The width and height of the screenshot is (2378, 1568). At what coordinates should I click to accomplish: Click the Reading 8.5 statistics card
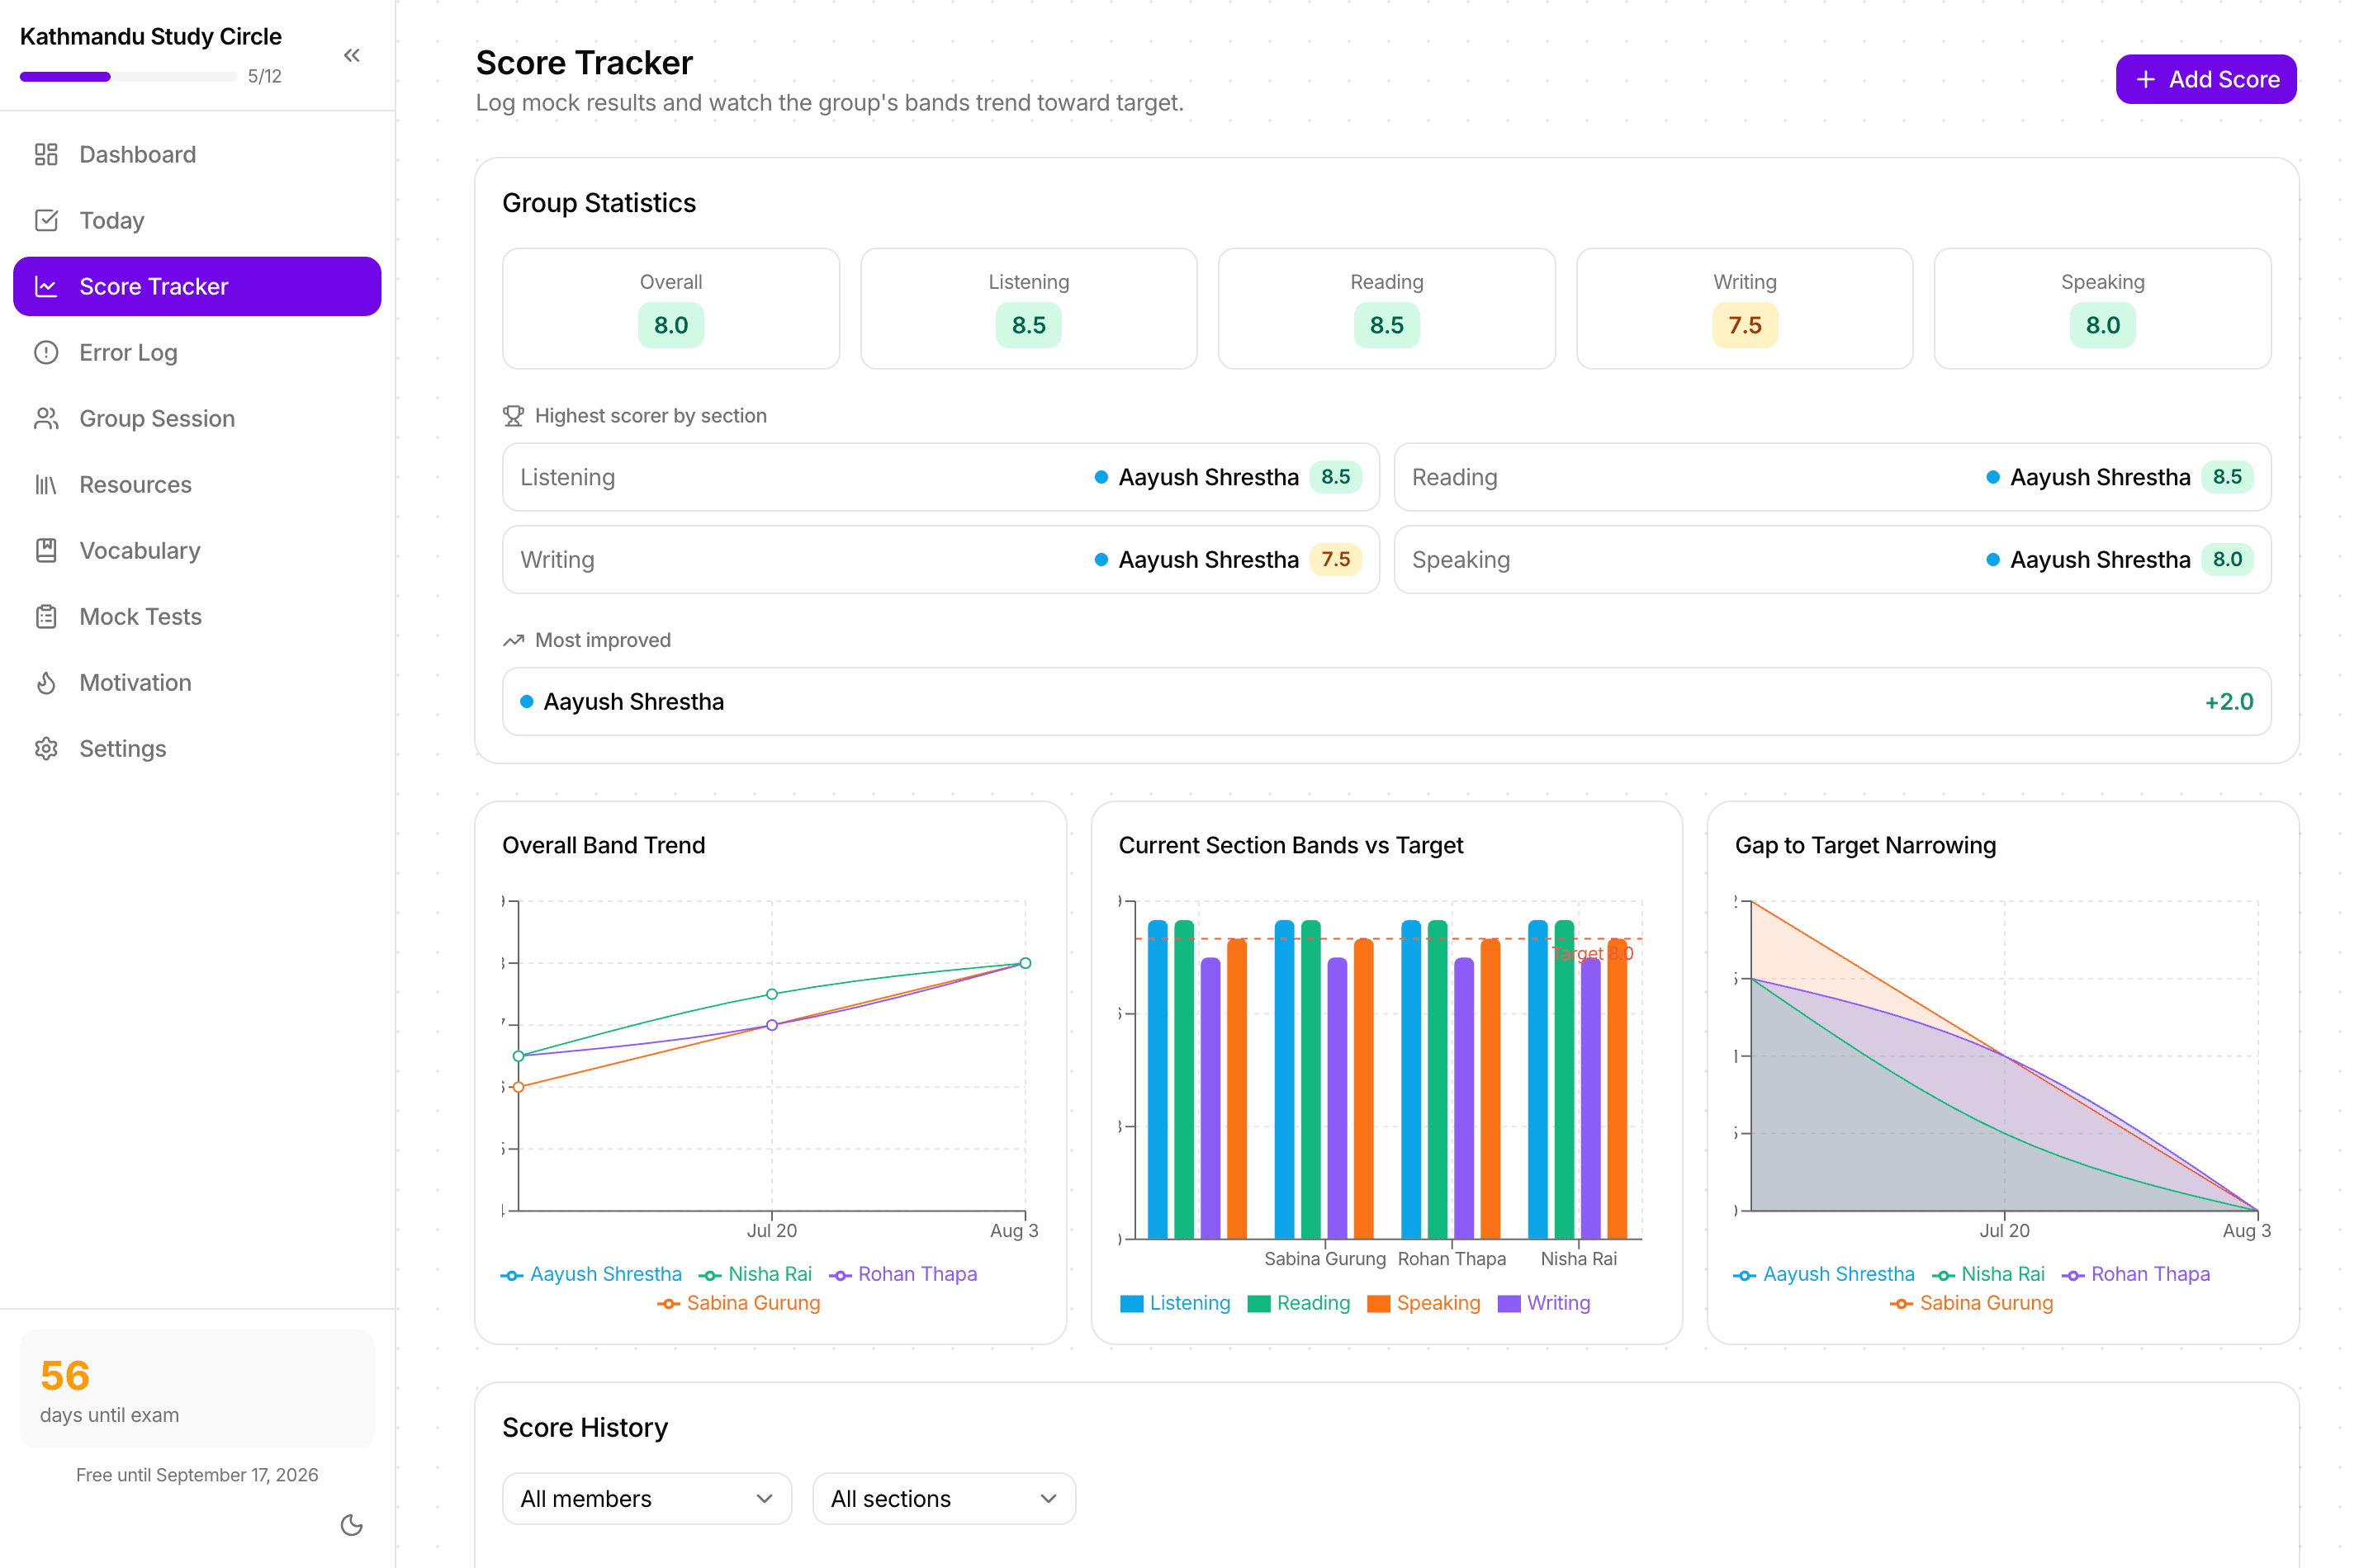1386,308
